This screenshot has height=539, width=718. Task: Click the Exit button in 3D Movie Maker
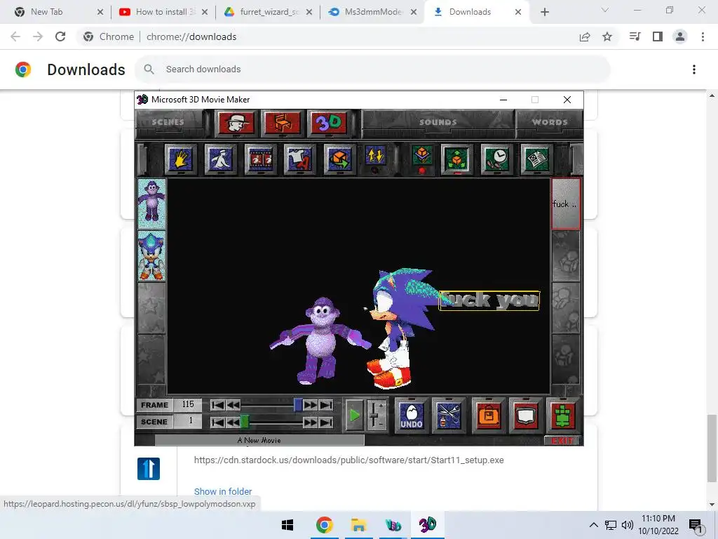[562, 441]
